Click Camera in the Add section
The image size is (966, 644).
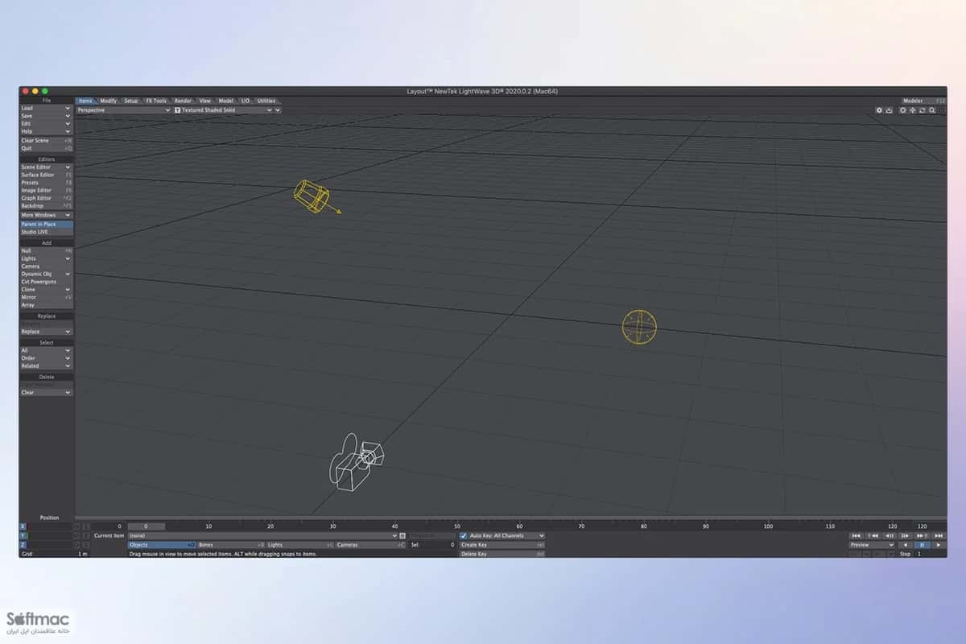coord(46,266)
